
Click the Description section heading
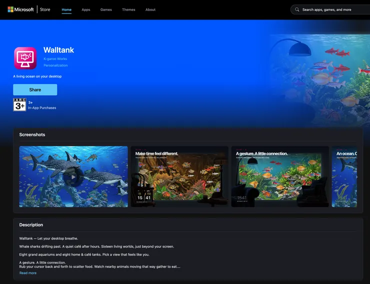[x=31, y=225]
